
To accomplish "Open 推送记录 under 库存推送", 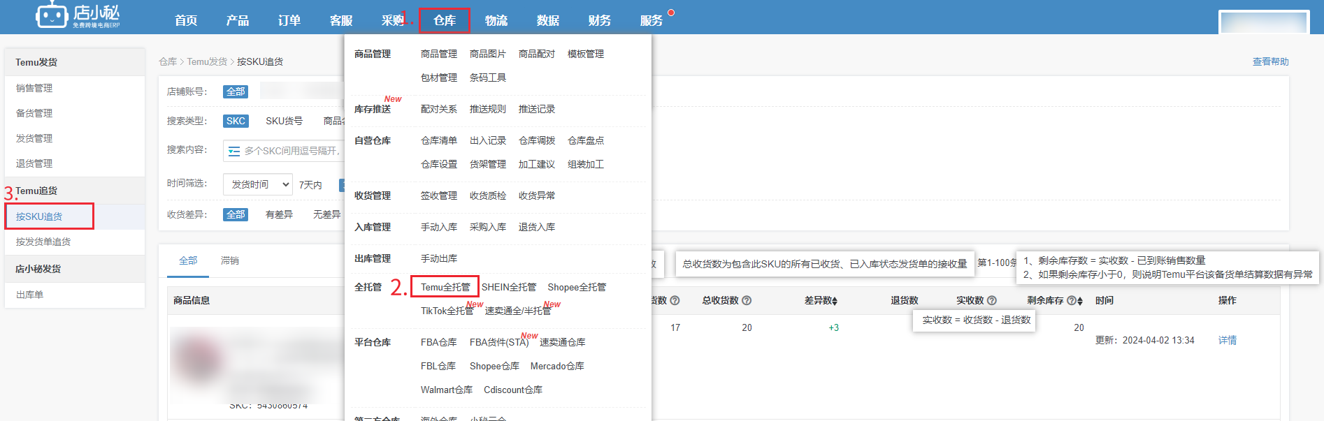I will click(537, 109).
